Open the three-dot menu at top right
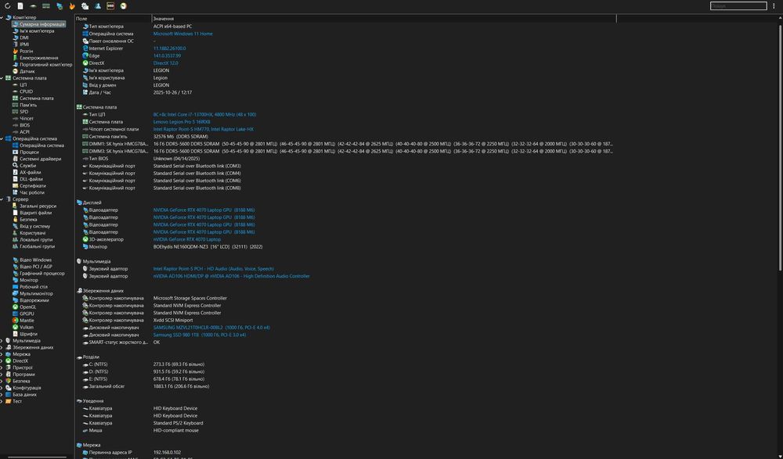Viewport: 783px width, 459px height. [x=774, y=6]
